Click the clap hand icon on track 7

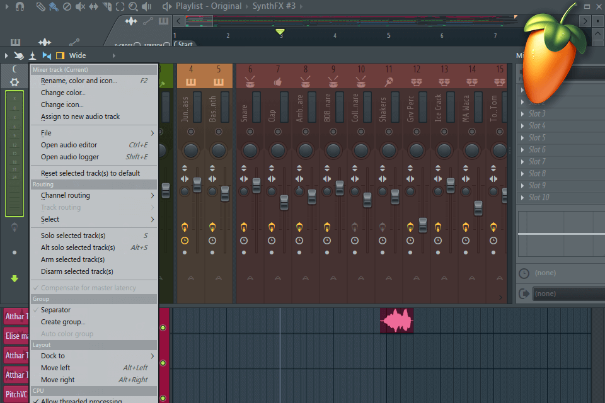click(278, 82)
